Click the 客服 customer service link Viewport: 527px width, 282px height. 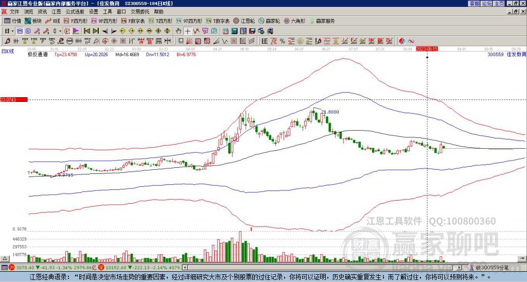474,4
